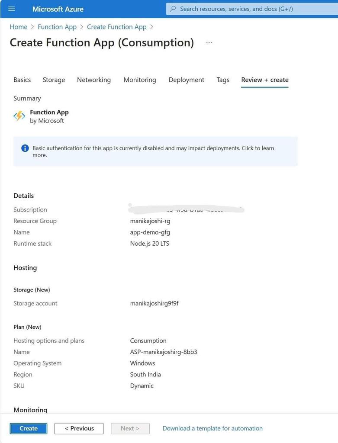The image size is (338, 443).
Task: Click the Microsoft Azure logo text
Action: pos(58,9)
